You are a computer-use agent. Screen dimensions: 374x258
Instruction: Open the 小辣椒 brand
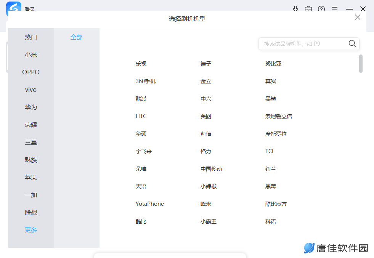209,186
